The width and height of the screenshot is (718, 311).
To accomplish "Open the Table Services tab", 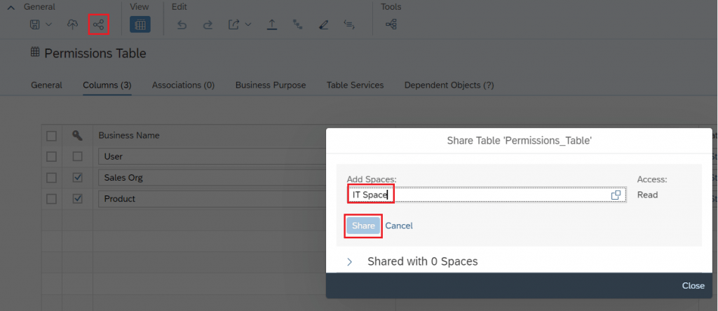I will (355, 85).
